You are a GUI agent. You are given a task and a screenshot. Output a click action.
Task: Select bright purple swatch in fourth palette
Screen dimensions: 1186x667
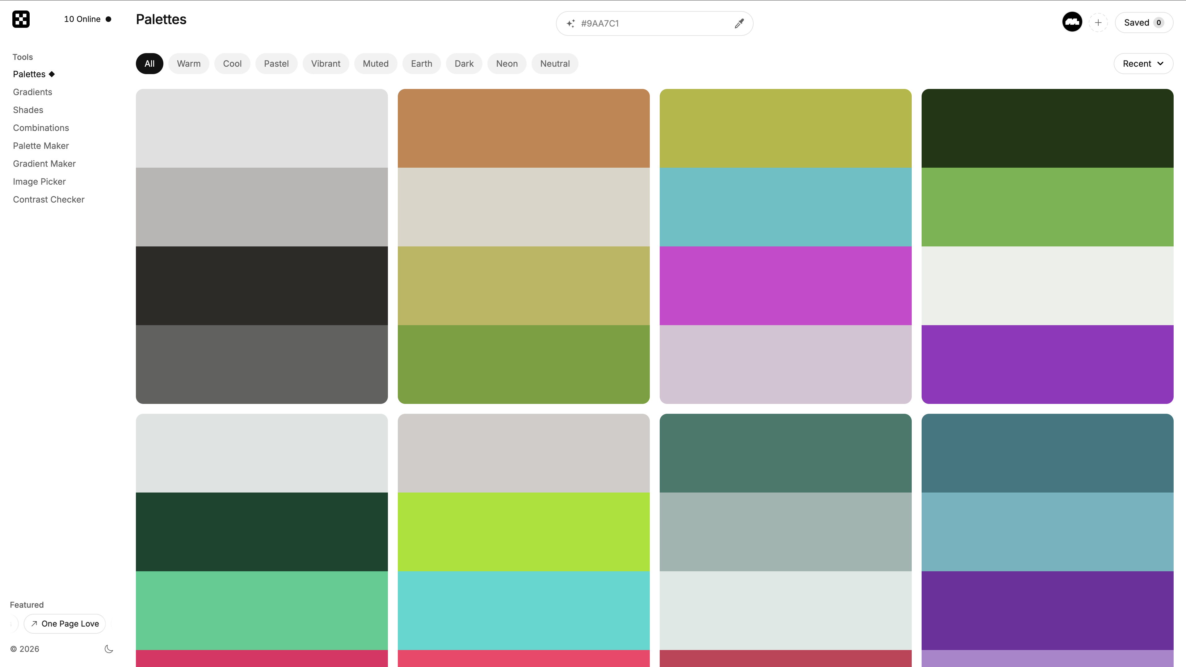click(1047, 365)
